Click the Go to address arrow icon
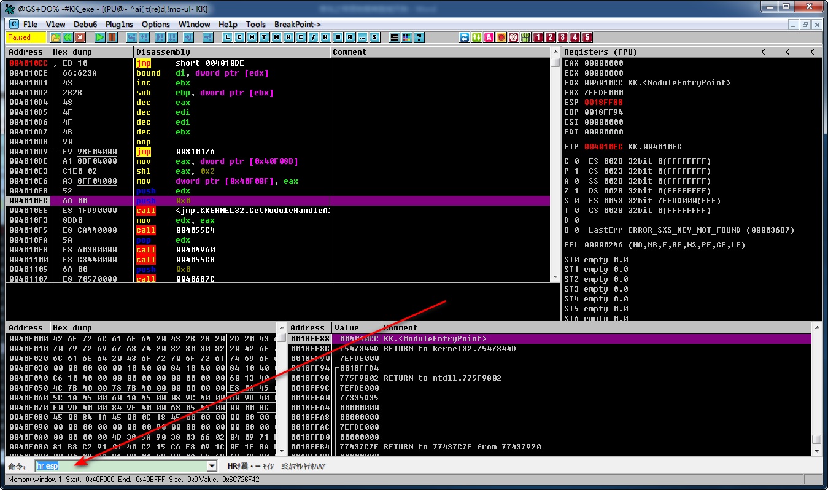828x490 pixels. [x=208, y=37]
